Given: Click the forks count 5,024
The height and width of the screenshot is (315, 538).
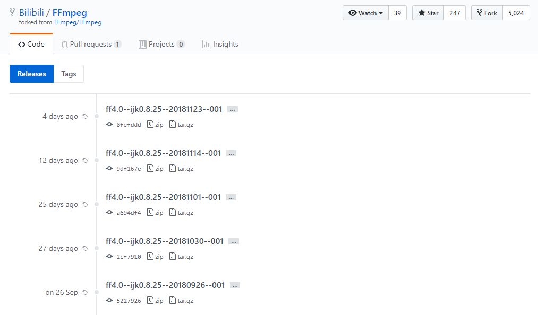Looking at the screenshot, I should [516, 13].
